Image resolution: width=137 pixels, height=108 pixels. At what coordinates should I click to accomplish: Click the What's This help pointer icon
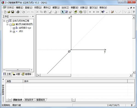(103, 12)
